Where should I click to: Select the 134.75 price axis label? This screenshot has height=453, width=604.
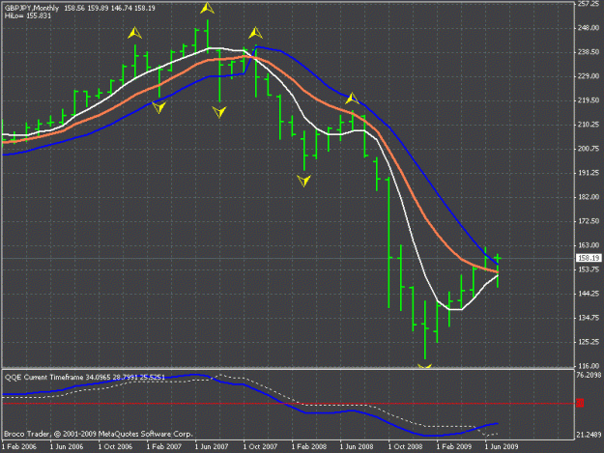[589, 318]
